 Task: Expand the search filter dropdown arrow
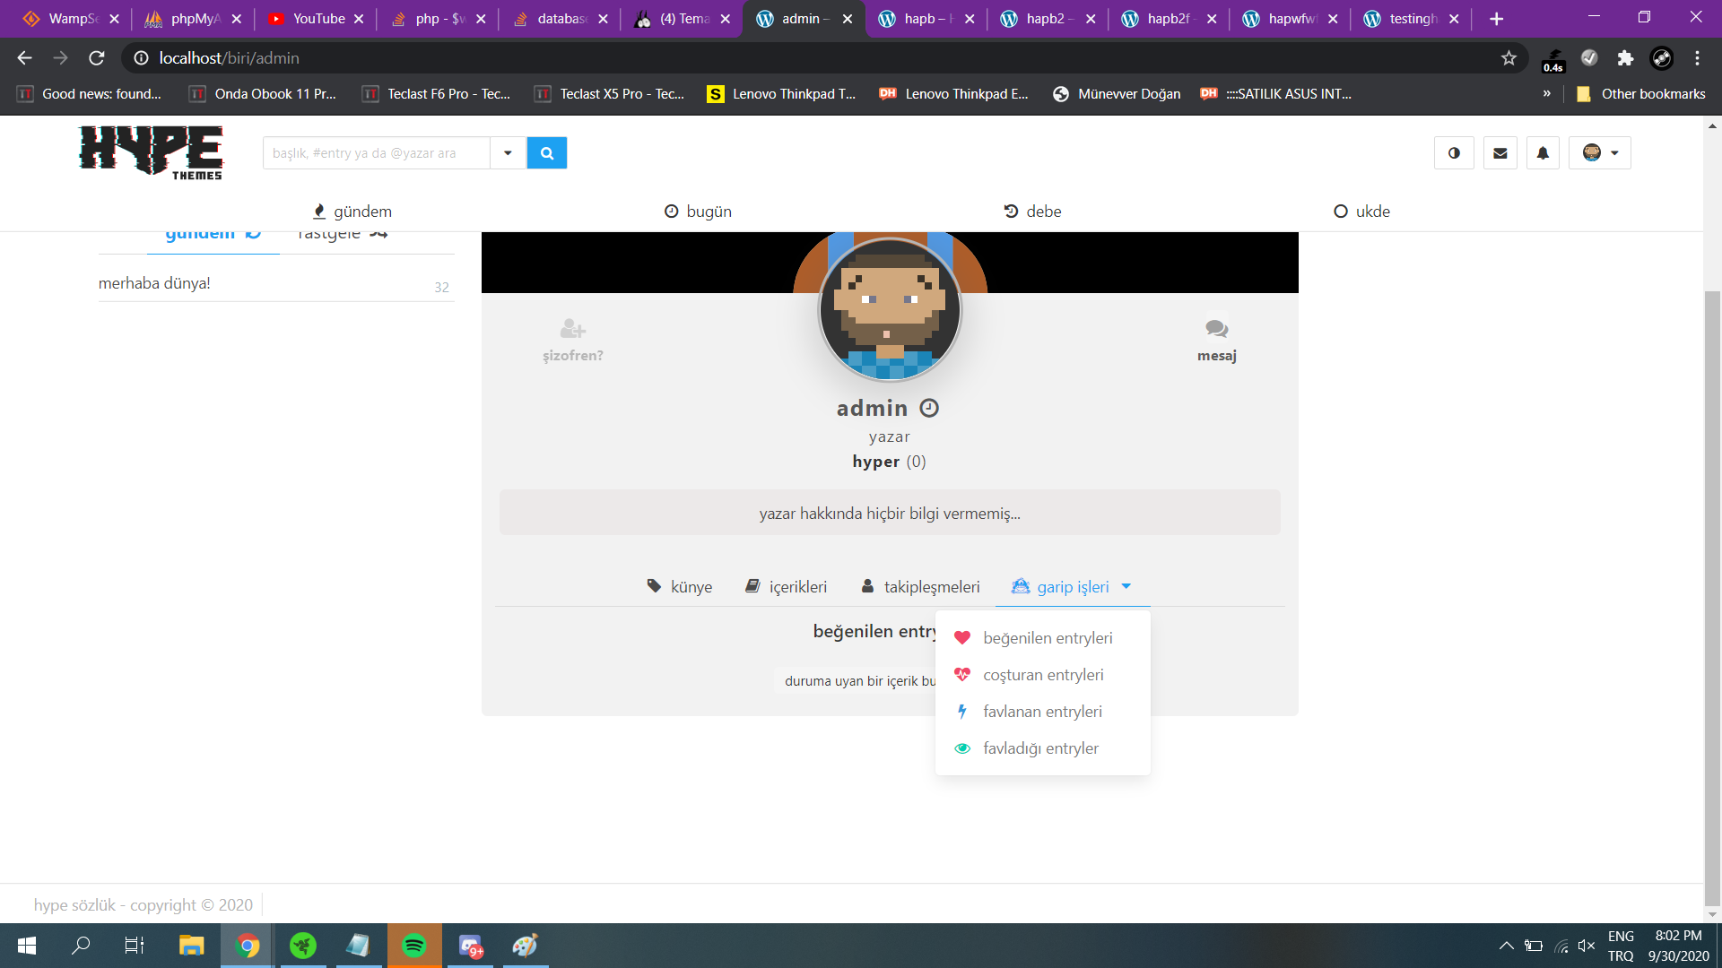[508, 153]
